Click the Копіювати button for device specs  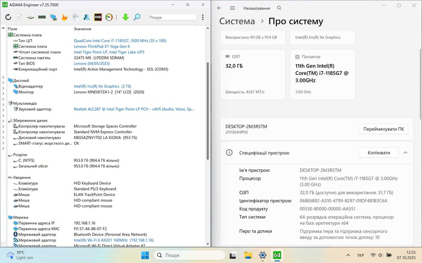[379, 153]
